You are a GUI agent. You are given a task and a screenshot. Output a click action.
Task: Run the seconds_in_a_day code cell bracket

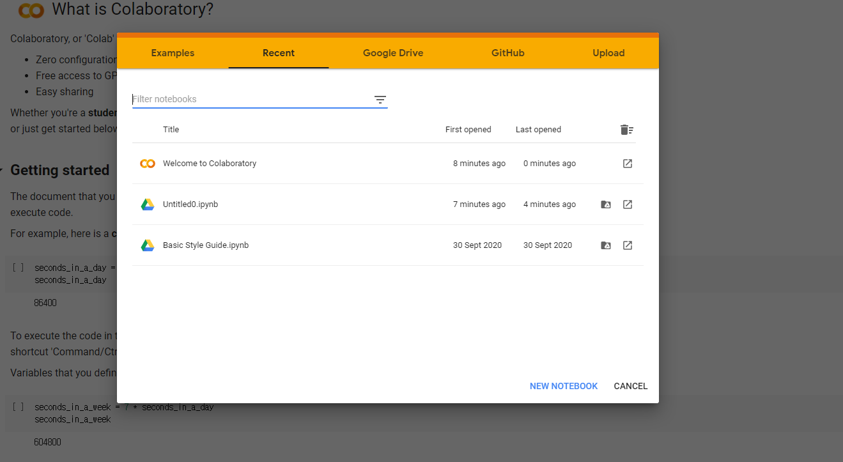pos(18,268)
